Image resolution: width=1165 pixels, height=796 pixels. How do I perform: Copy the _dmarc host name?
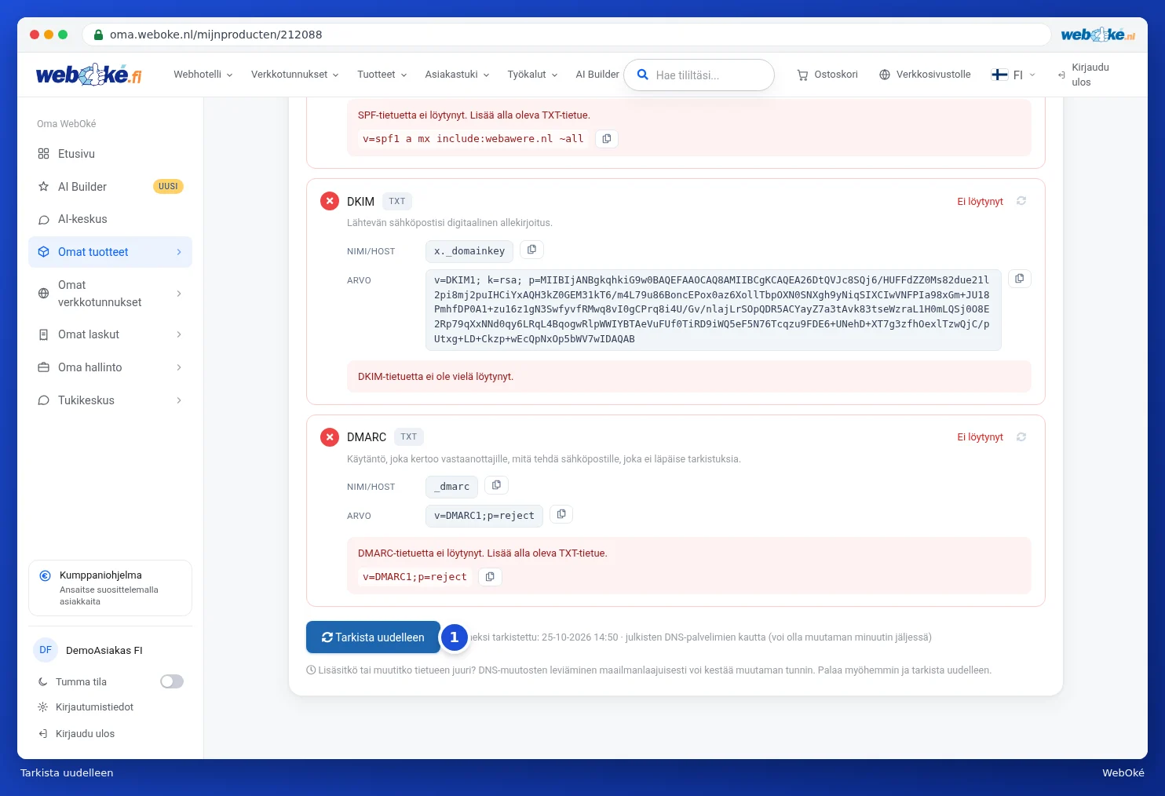click(x=496, y=485)
